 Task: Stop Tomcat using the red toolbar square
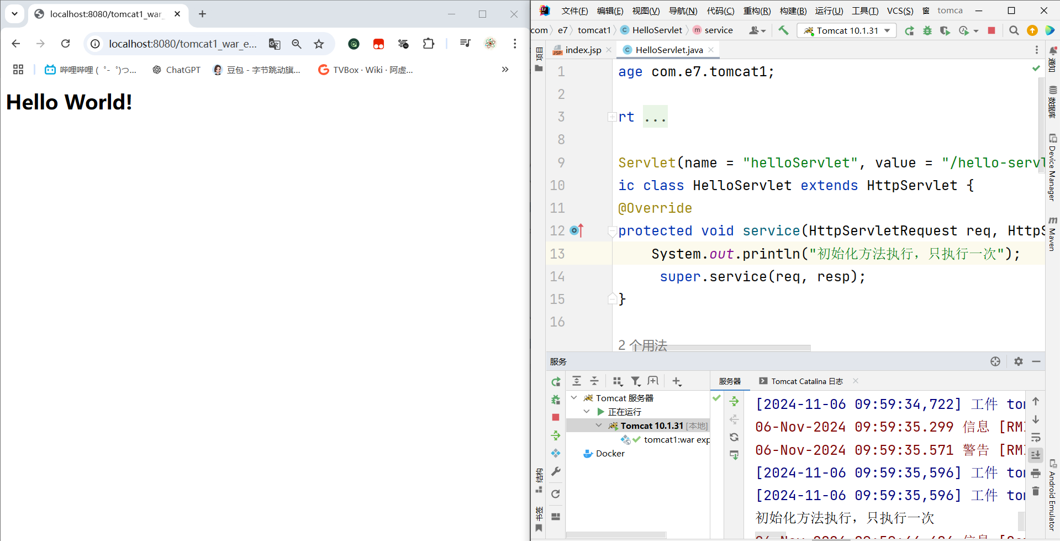992,30
